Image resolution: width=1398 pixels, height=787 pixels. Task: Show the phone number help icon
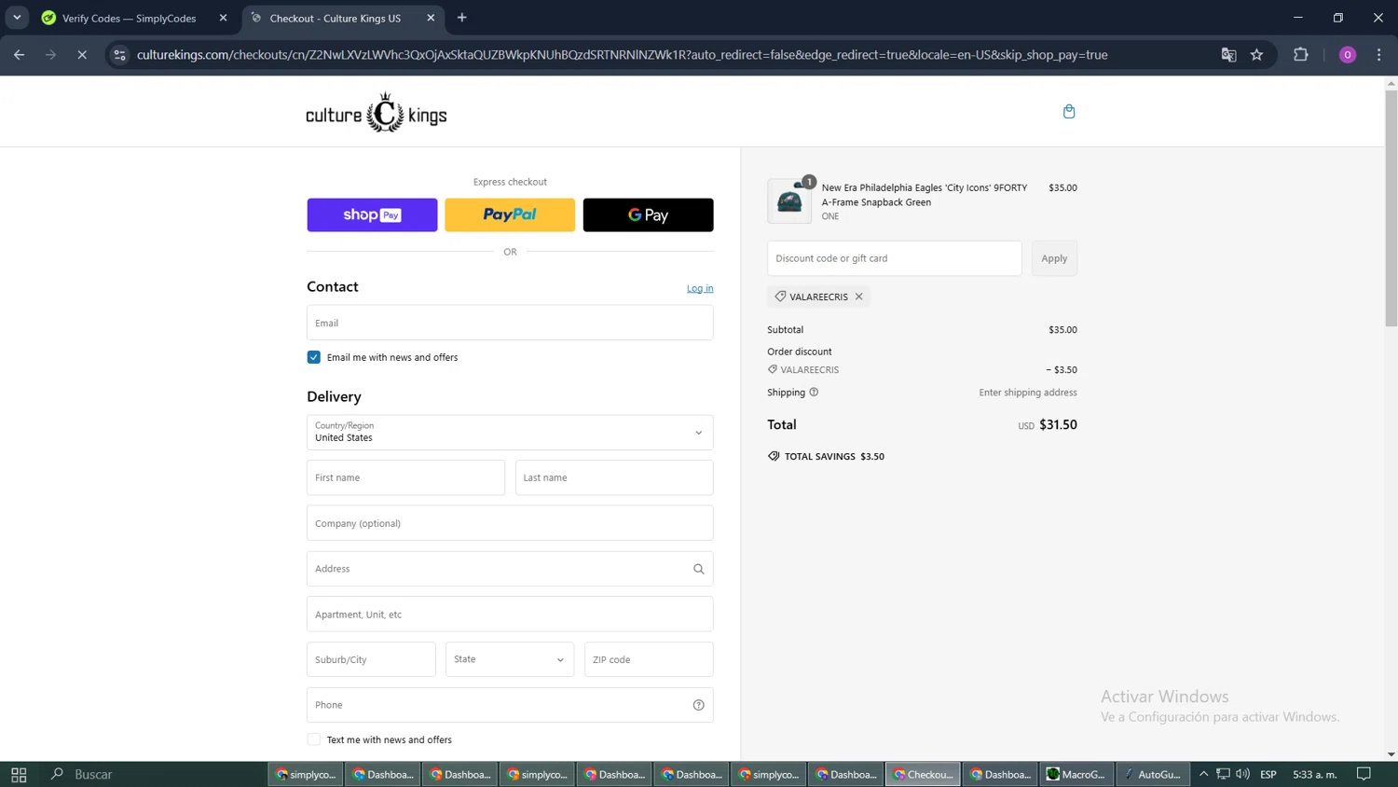[x=698, y=705]
